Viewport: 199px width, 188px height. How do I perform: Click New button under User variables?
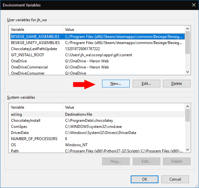[116, 84]
